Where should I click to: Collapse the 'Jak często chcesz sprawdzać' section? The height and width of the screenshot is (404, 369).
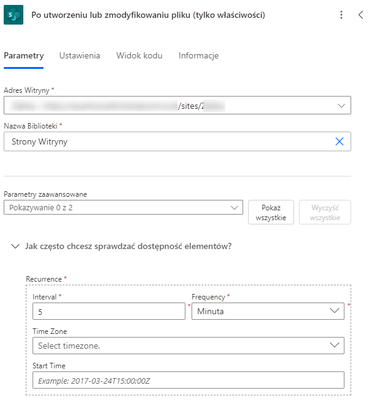[15, 246]
